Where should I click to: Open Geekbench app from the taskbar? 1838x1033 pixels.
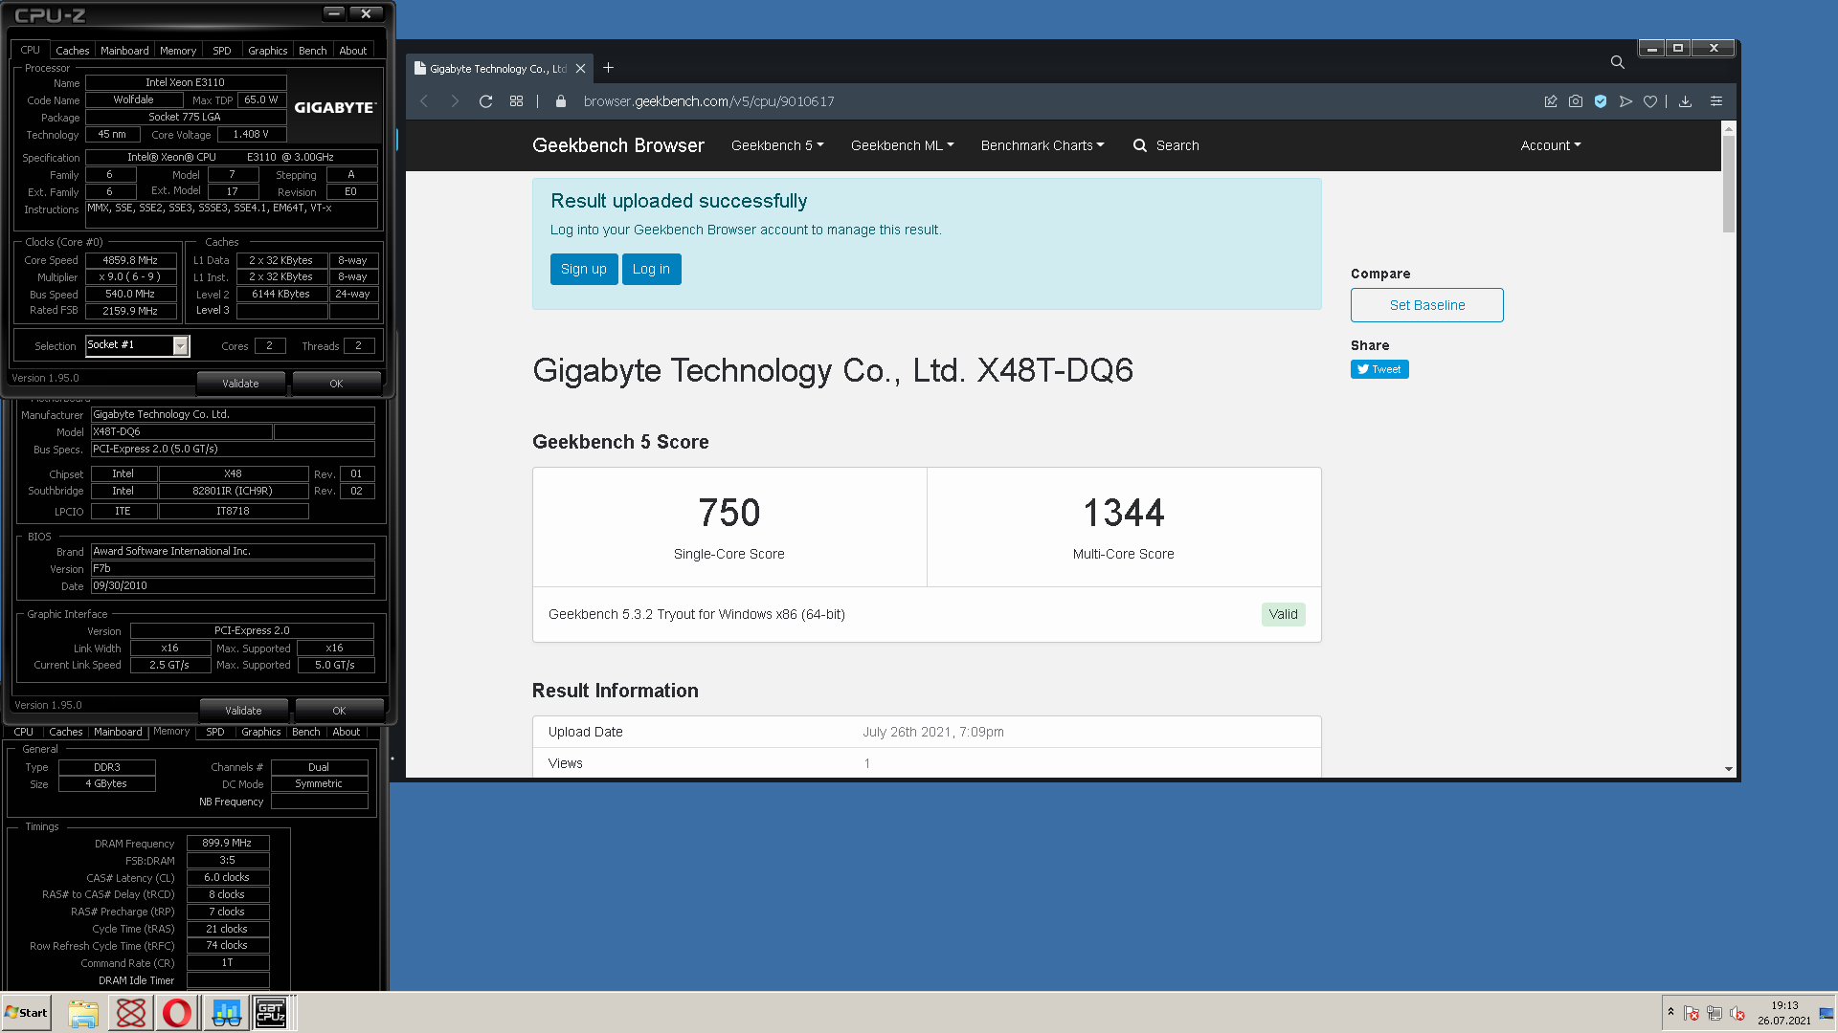226,1013
